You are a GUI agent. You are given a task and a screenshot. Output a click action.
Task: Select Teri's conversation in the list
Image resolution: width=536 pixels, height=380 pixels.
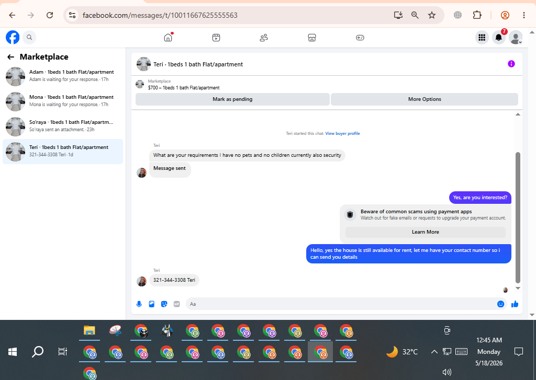(x=63, y=151)
